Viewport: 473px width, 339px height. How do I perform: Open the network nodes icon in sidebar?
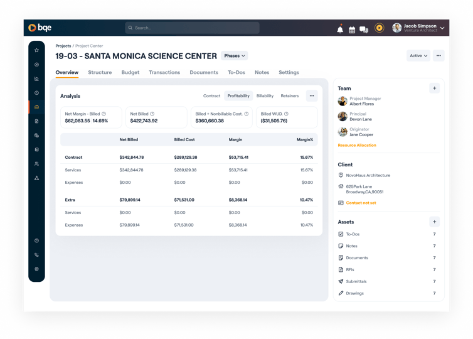point(36,178)
